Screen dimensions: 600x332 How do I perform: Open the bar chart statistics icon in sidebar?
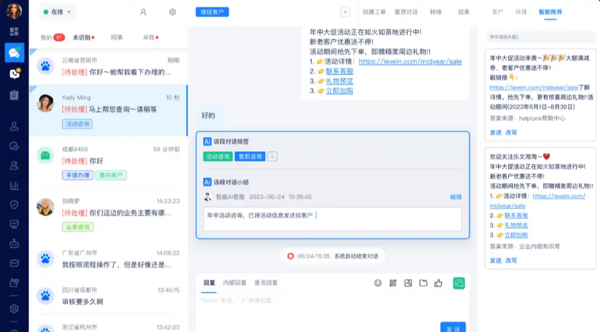tap(14, 185)
